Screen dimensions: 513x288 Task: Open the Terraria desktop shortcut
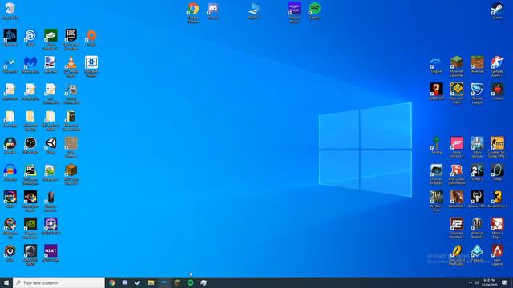[436, 146]
